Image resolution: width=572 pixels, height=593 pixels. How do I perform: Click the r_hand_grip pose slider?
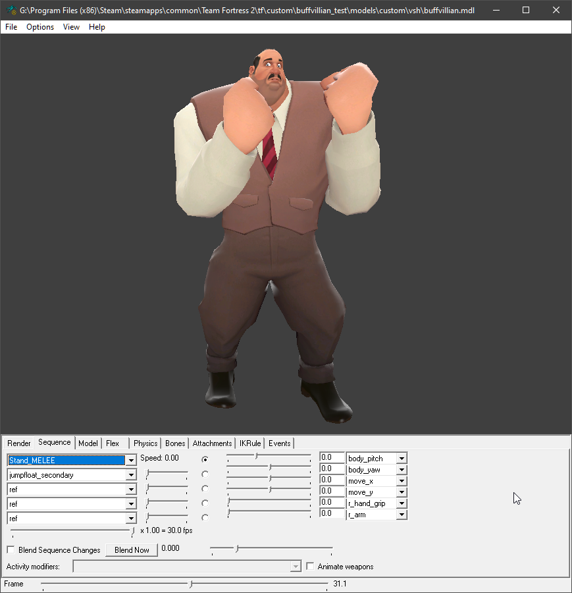tap(269, 501)
